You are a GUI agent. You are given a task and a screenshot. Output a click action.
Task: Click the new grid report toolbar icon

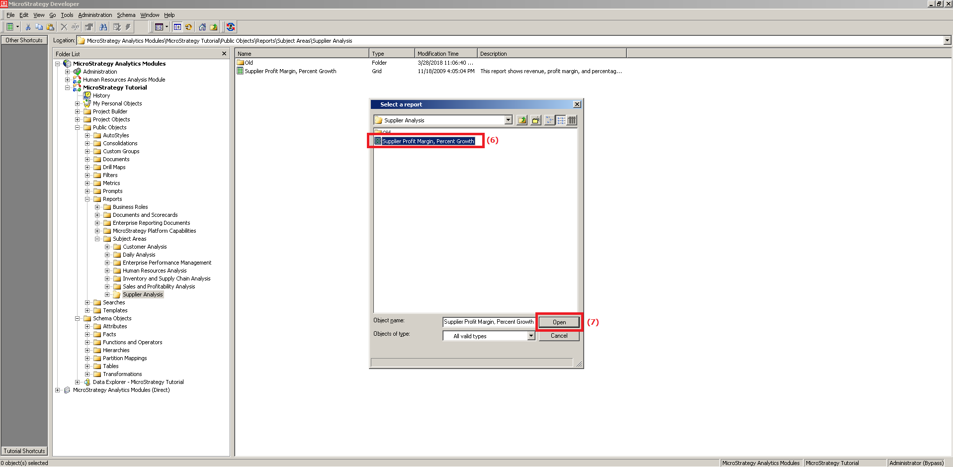(x=9, y=27)
